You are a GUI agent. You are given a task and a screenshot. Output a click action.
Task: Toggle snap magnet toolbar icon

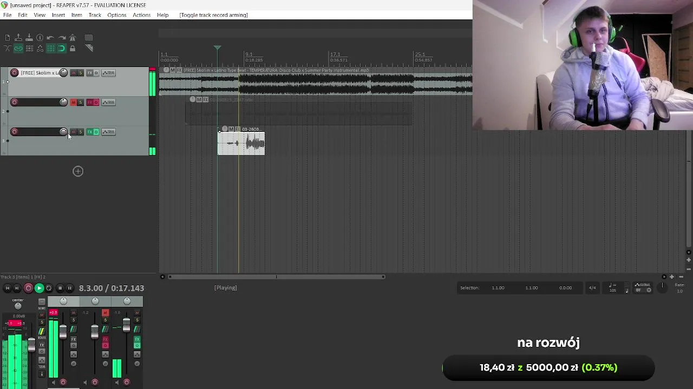pyautogui.click(x=62, y=48)
